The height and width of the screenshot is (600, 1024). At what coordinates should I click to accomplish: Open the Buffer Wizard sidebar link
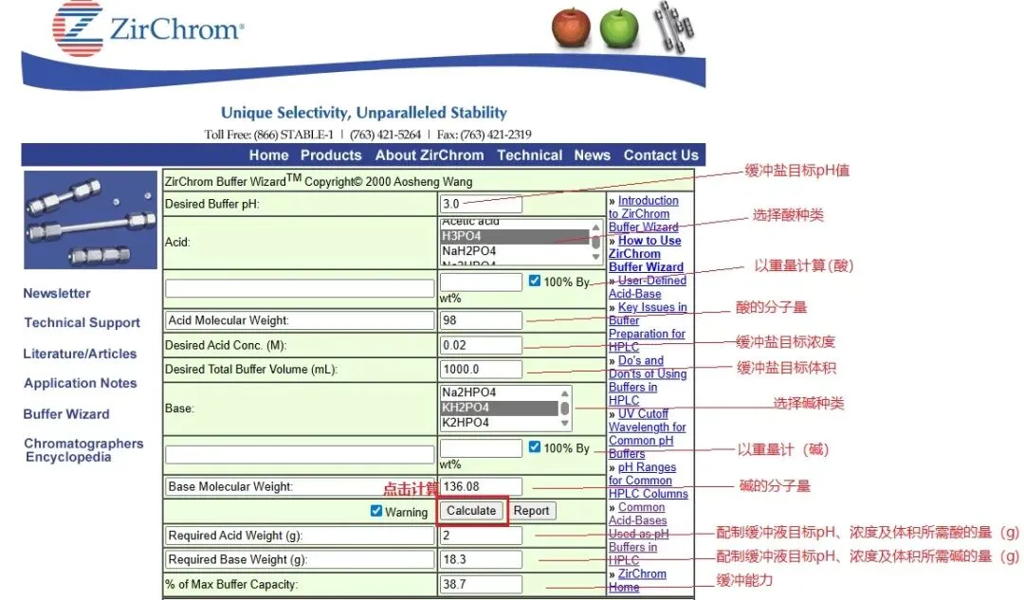tap(66, 414)
